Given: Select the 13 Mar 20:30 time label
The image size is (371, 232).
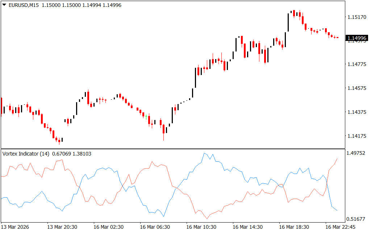Looking at the screenshot, I should click(62, 227).
